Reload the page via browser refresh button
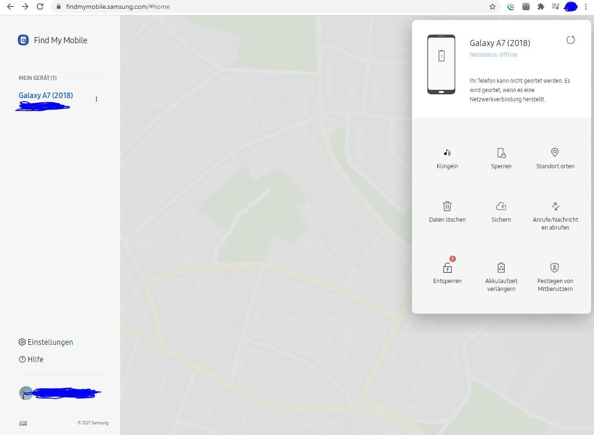 [40, 7]
